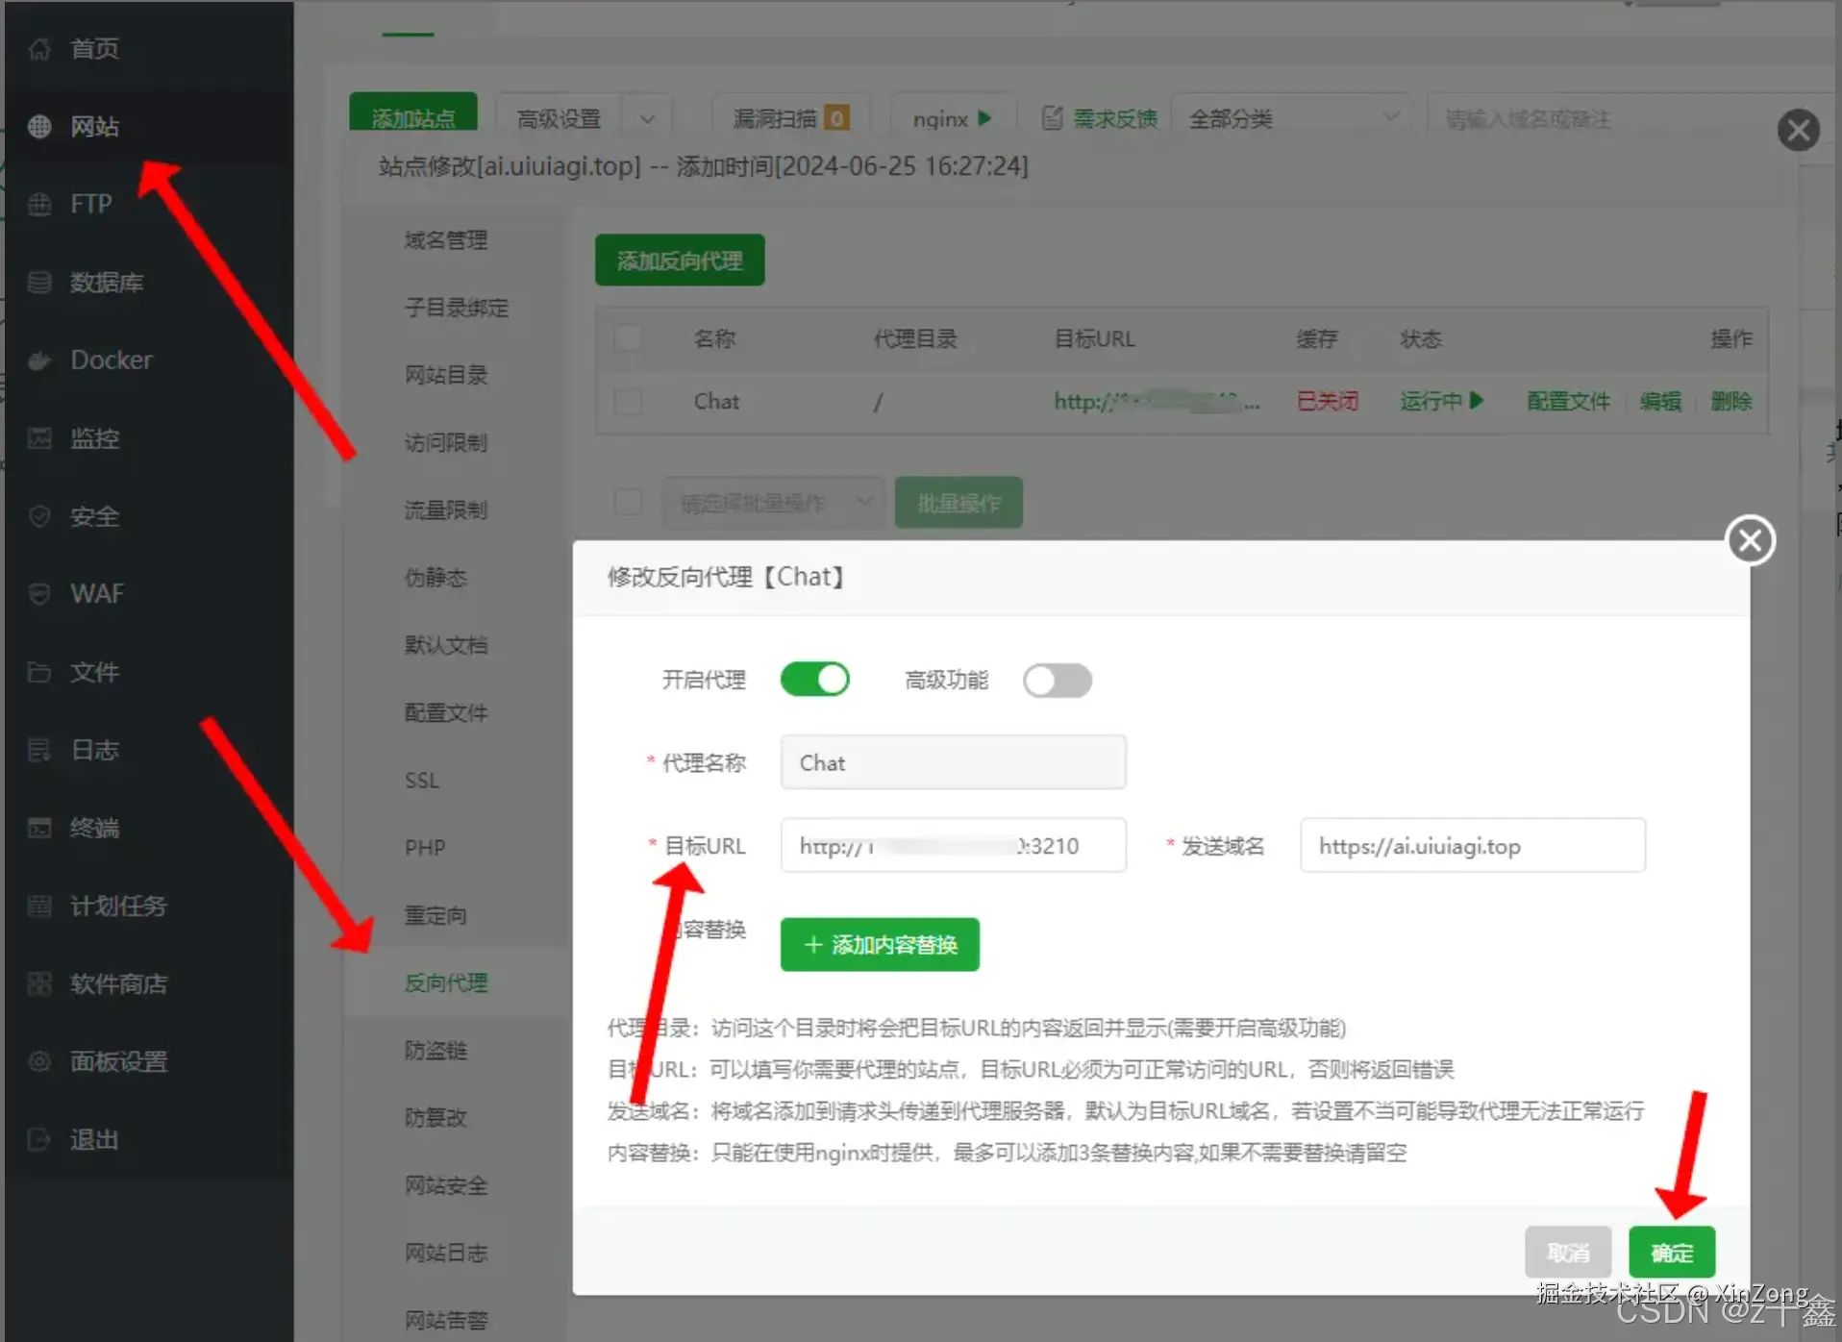This screenshot has width=1842, height=1342.
Task: Switch to the SSL settings tab
Action: tap(421, 780)
